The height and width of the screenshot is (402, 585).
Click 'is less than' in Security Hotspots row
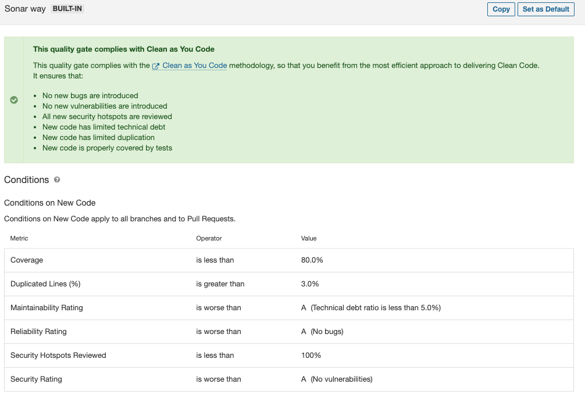pyautogui.click(x=215, y=356)
